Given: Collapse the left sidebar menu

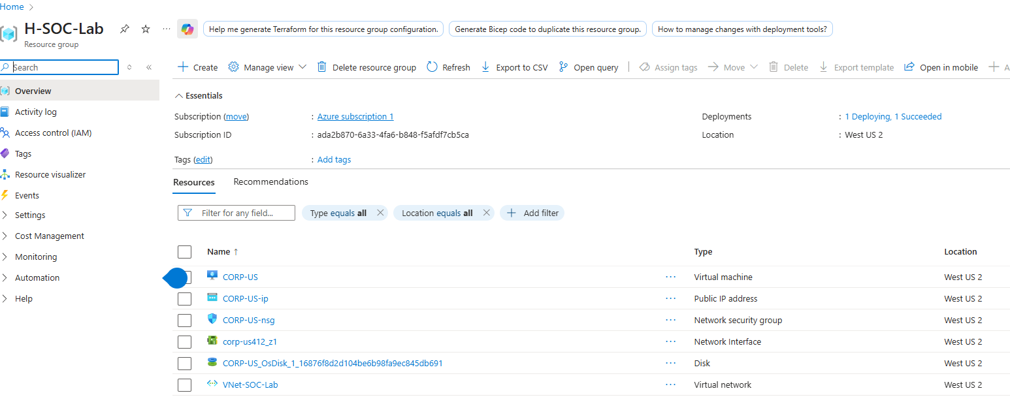Looking at the screenshot, I should click(149, 67).
